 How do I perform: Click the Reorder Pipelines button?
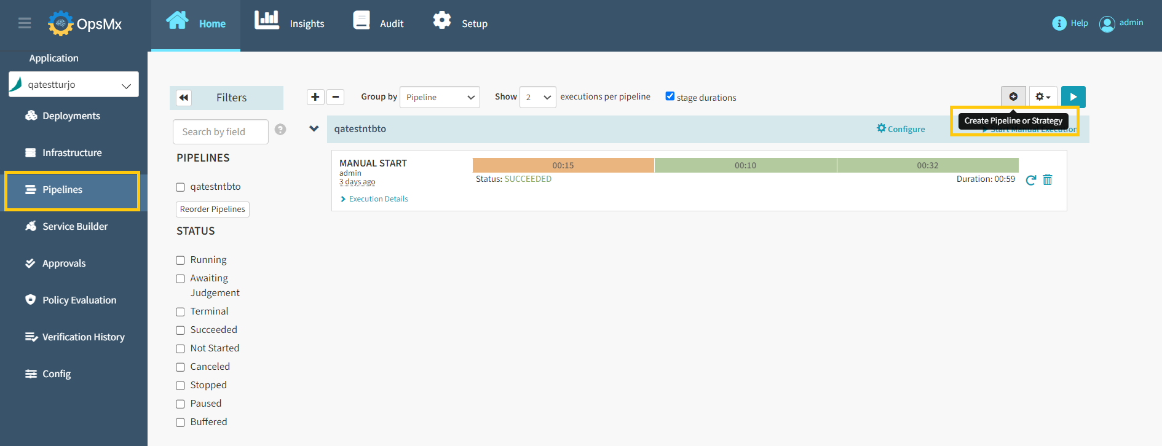[213, 209]
